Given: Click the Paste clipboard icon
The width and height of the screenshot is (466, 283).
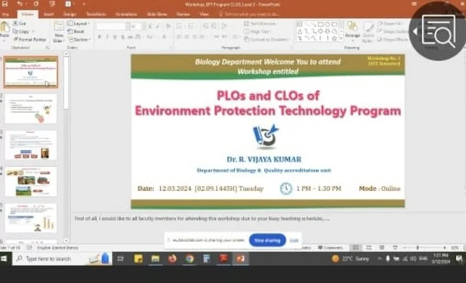Looking at the screenshot, I should [5, 27].
